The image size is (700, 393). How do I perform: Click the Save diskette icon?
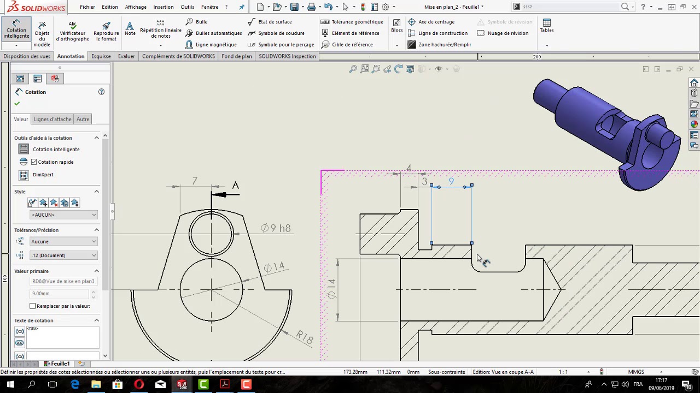coord(294,7)
